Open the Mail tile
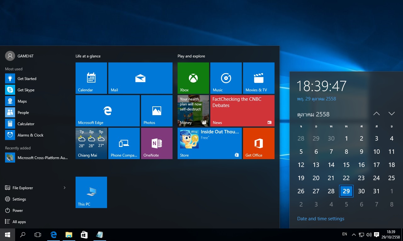The image size is (403, 241). 140,78
